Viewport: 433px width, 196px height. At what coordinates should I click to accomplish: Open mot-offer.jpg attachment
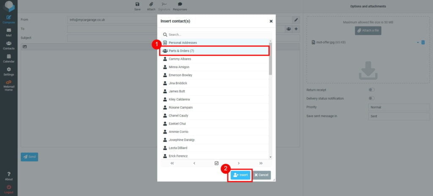click(x=329, y=43)
